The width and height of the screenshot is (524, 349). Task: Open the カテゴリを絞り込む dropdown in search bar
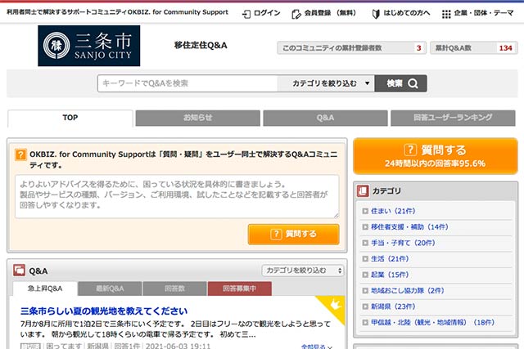tap(326, 83)
